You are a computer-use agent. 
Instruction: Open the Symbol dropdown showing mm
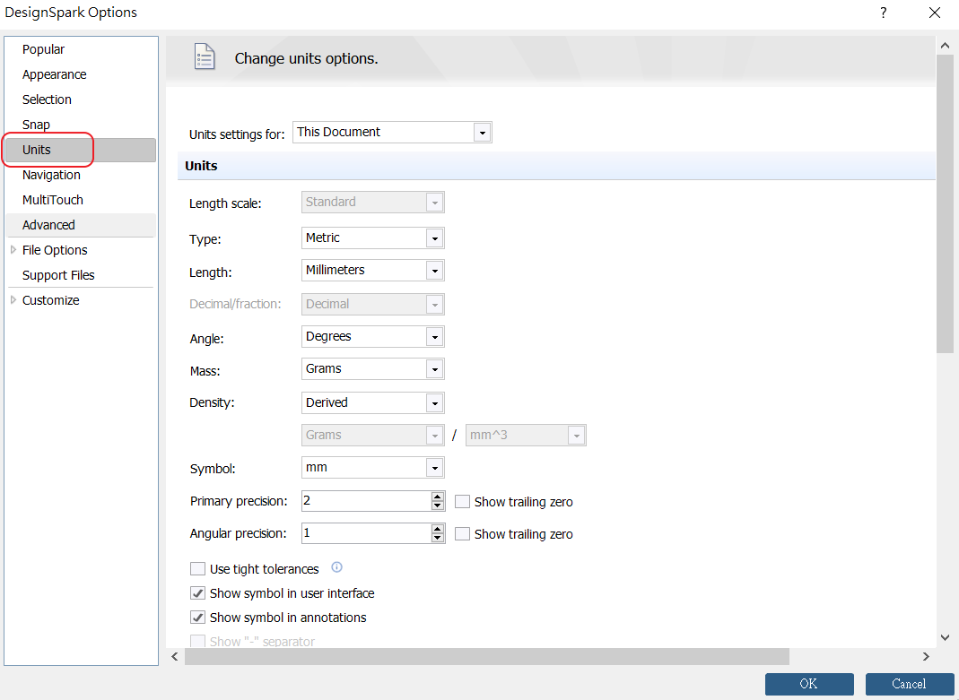(435, 468)
